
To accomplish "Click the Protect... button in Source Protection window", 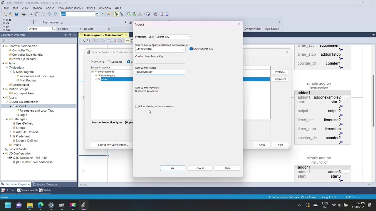I will [280, 72].
